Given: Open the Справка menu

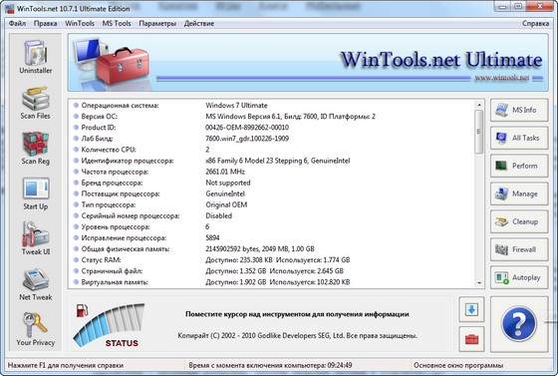Looking at the screenshot, I should [535, 24].
